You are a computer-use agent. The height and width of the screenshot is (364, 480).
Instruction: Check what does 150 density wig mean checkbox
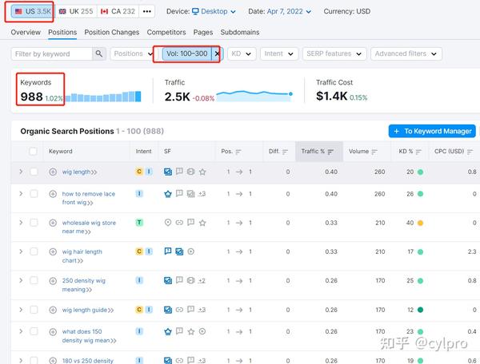click(x=34, y=331)
